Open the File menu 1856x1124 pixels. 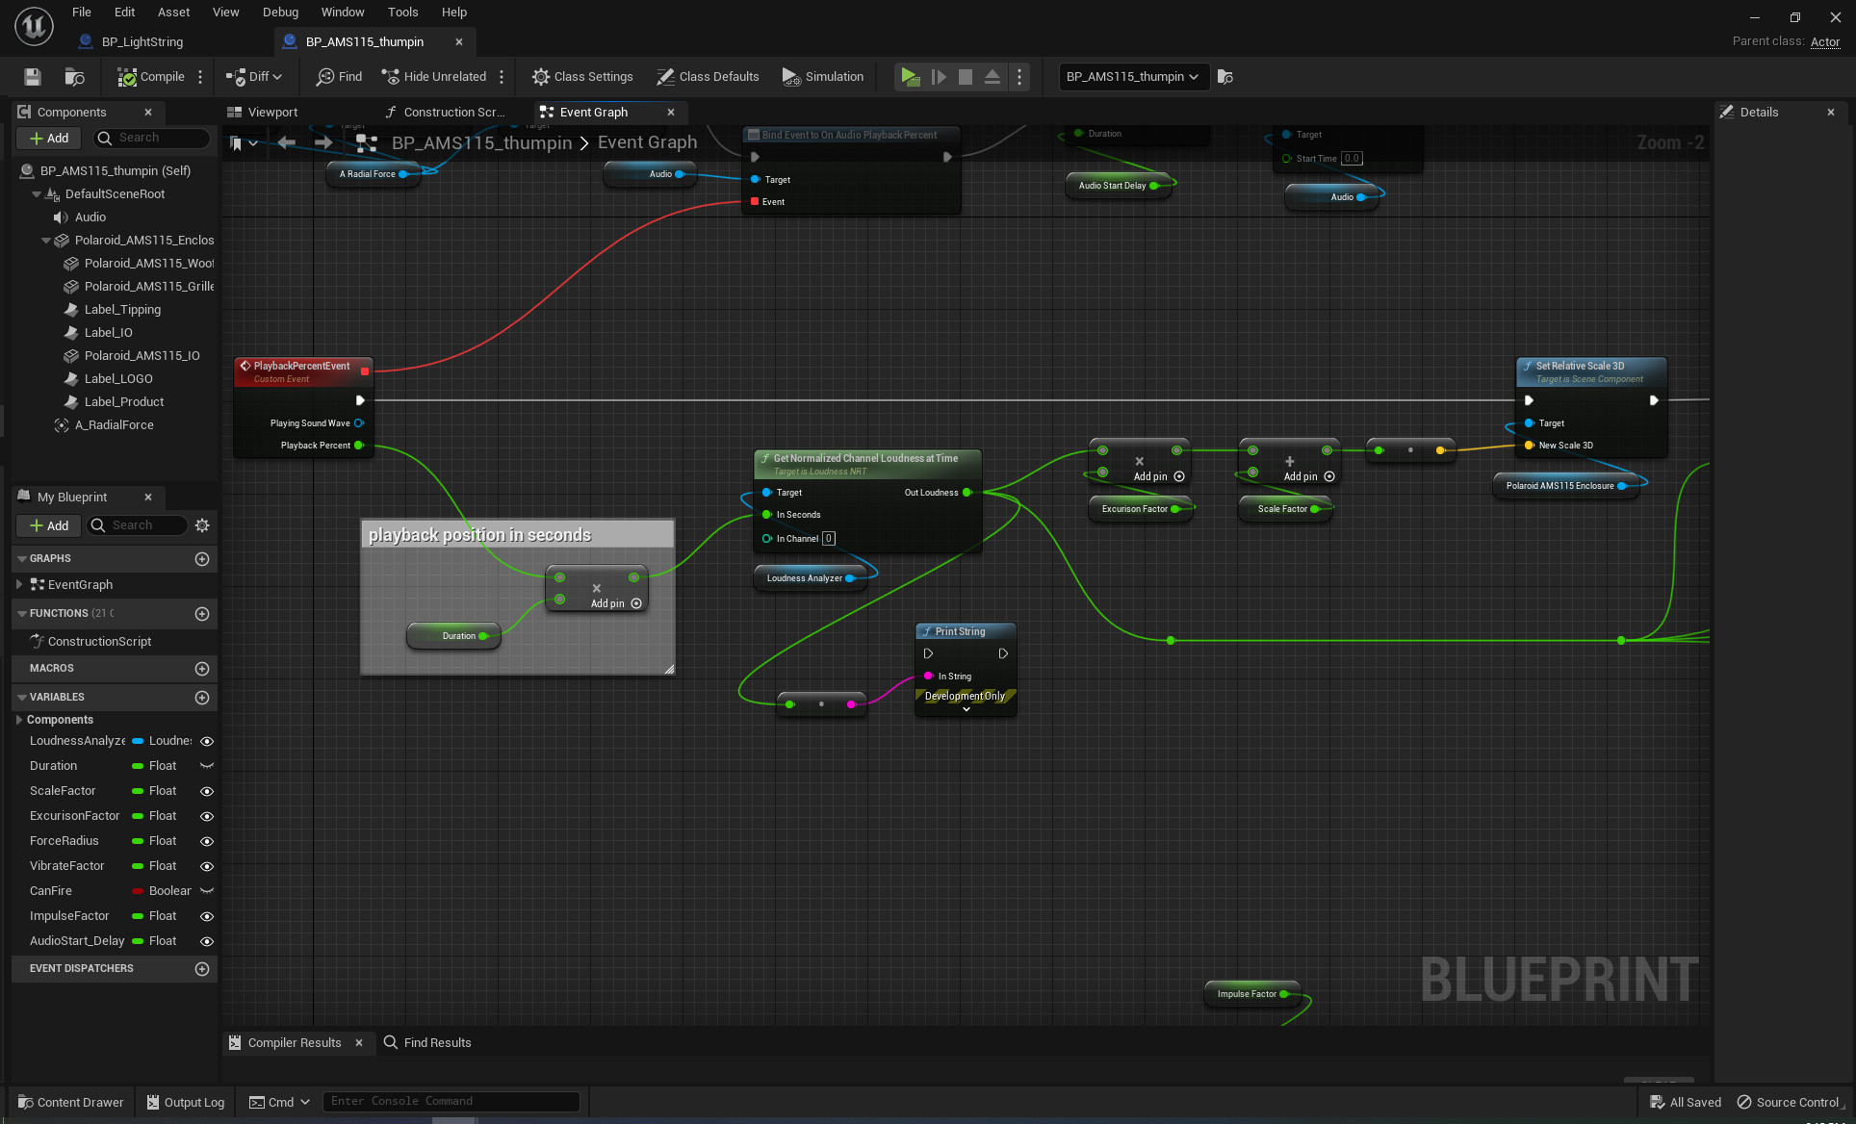pyautogui.click(x=82, y=13)
